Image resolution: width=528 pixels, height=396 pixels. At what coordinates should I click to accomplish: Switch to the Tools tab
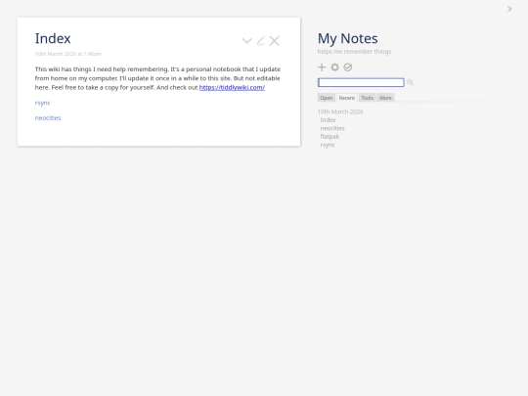pos(367,98)
